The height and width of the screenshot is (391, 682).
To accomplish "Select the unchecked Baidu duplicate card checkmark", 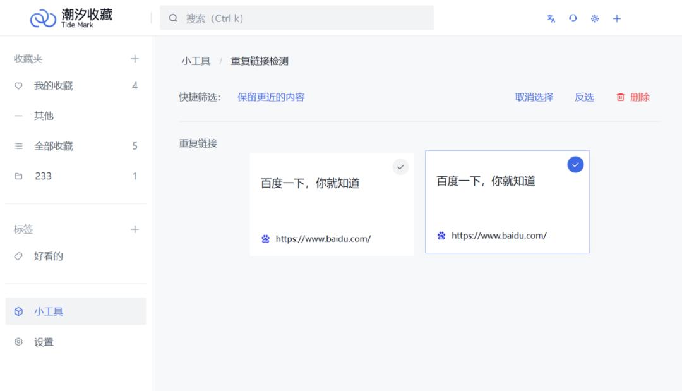I will tap(400, 167).
